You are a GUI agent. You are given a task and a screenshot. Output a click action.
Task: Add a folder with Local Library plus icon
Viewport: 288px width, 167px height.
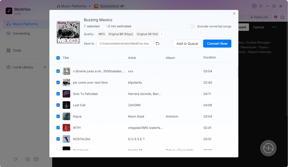pos(45,67)
